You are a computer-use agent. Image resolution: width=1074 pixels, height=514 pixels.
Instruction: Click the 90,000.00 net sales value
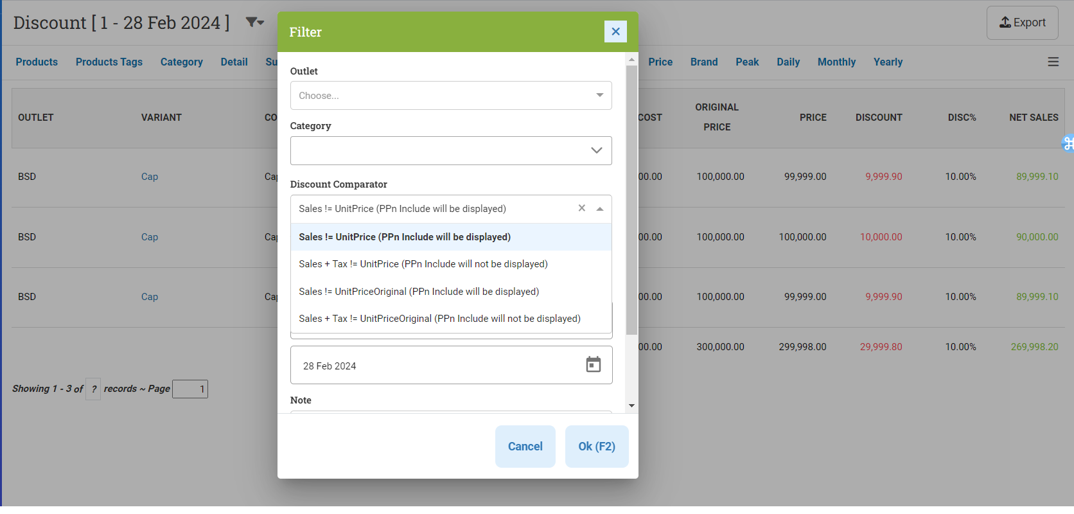pos(1037,237)
